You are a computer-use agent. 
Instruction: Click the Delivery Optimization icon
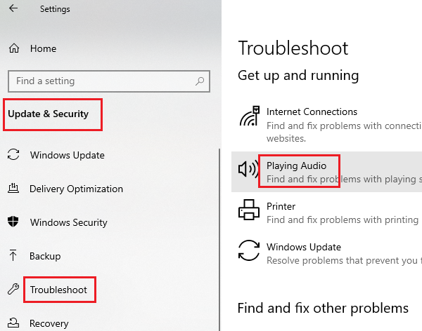[13, 189]
